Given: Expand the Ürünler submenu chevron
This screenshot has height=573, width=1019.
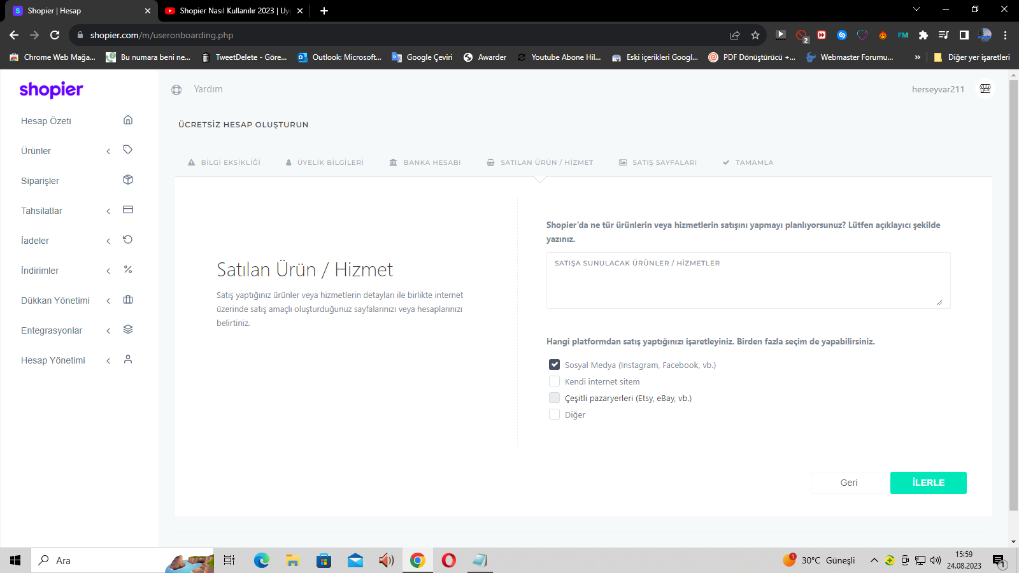Looking at the screenshot, I should 108,152.
